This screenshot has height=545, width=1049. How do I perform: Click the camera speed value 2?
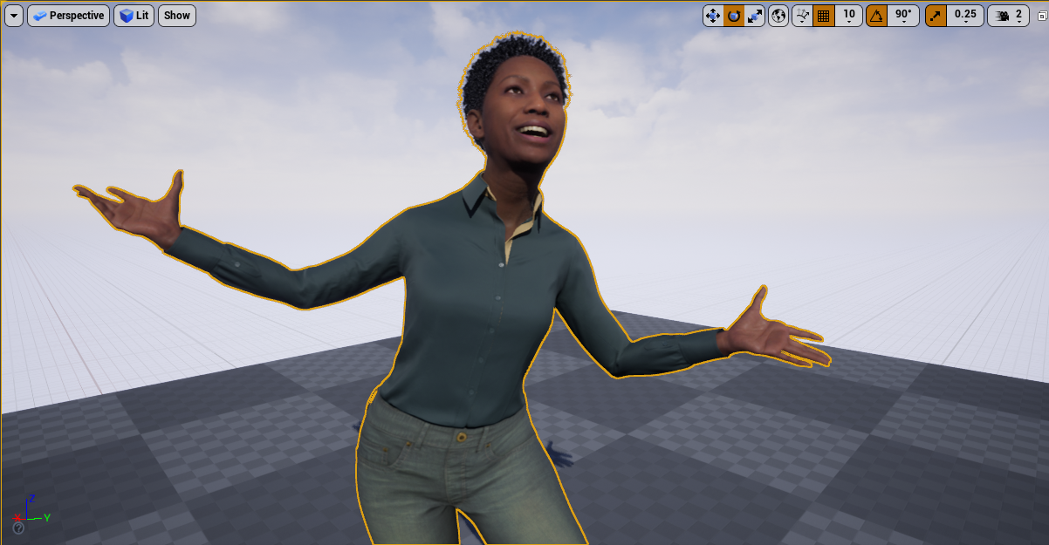click(x=1018, y=15)
